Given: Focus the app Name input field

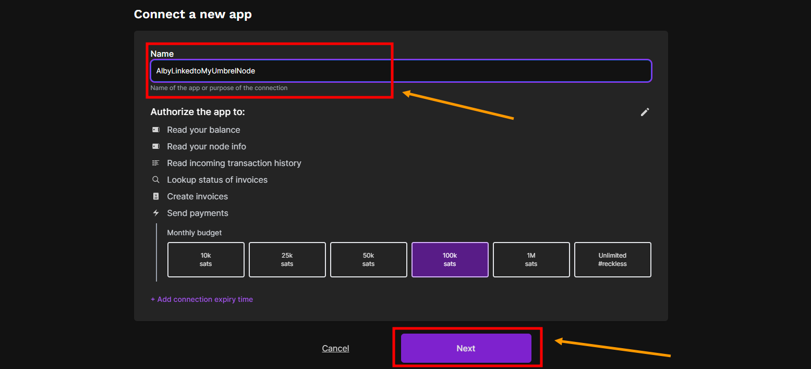Looking at the screenshot, I should click(x=401, y=71).
